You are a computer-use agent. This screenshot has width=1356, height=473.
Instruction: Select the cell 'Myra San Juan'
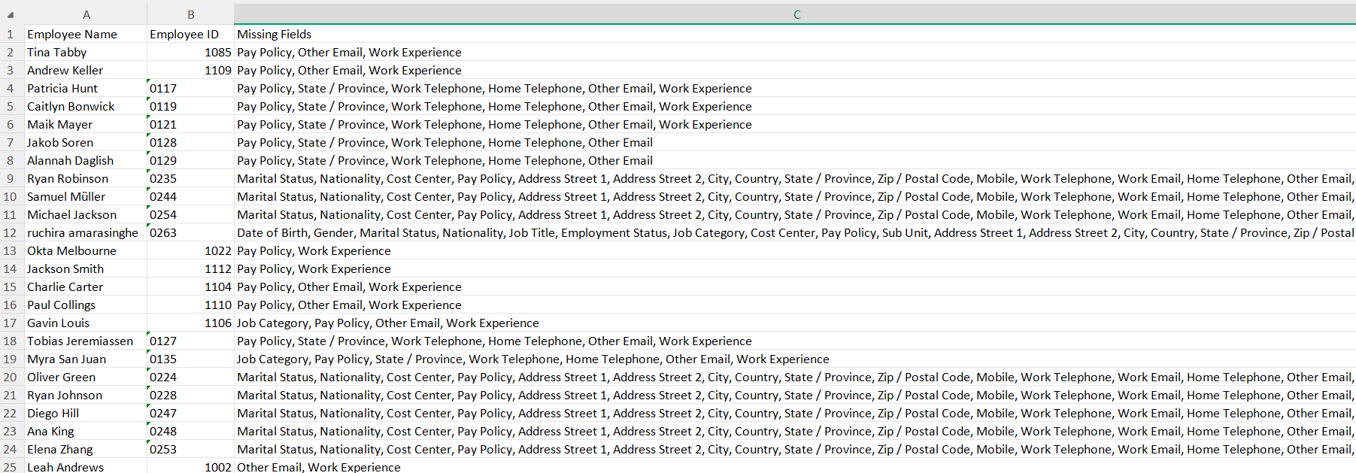pyautogui.click(x=86, y=359)
